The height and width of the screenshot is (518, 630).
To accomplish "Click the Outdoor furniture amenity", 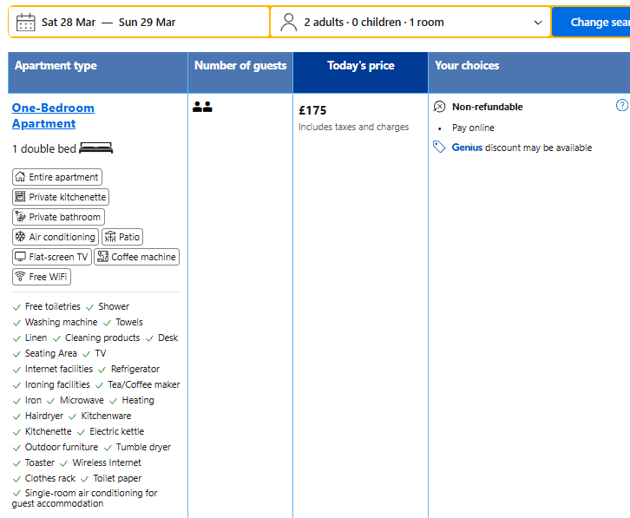I will tap(62, 448).
